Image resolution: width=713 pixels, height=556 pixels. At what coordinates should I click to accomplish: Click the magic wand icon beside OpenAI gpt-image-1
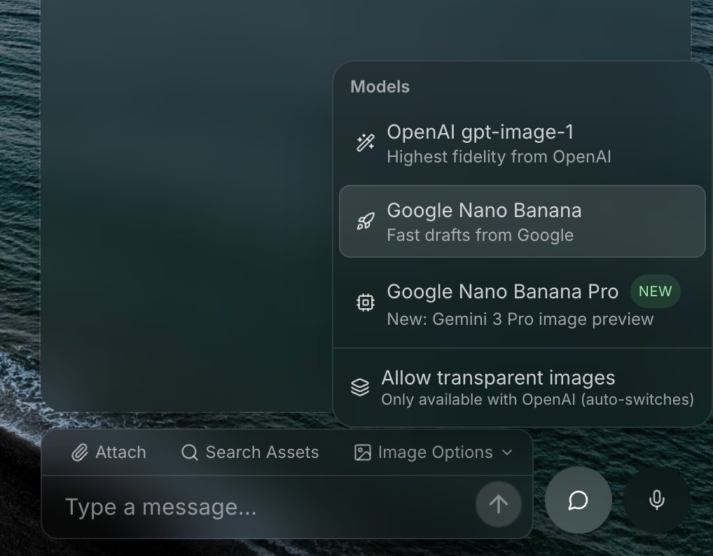(x=366, y=143)
